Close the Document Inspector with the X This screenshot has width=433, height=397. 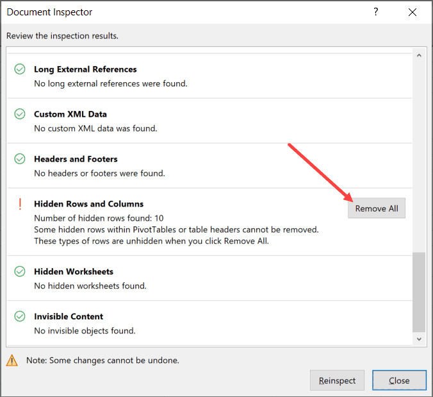click(x=413, y=12)
